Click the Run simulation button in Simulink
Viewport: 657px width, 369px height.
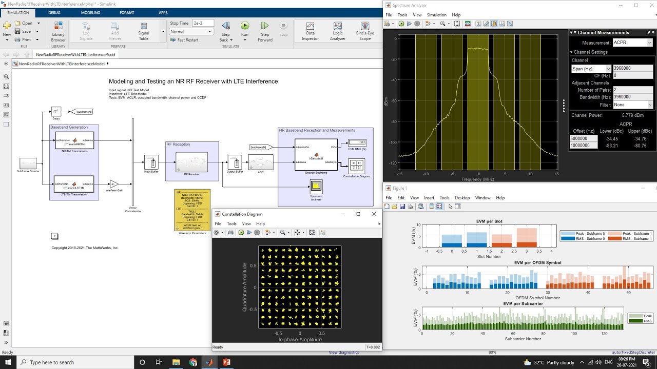tap(245, 30)
